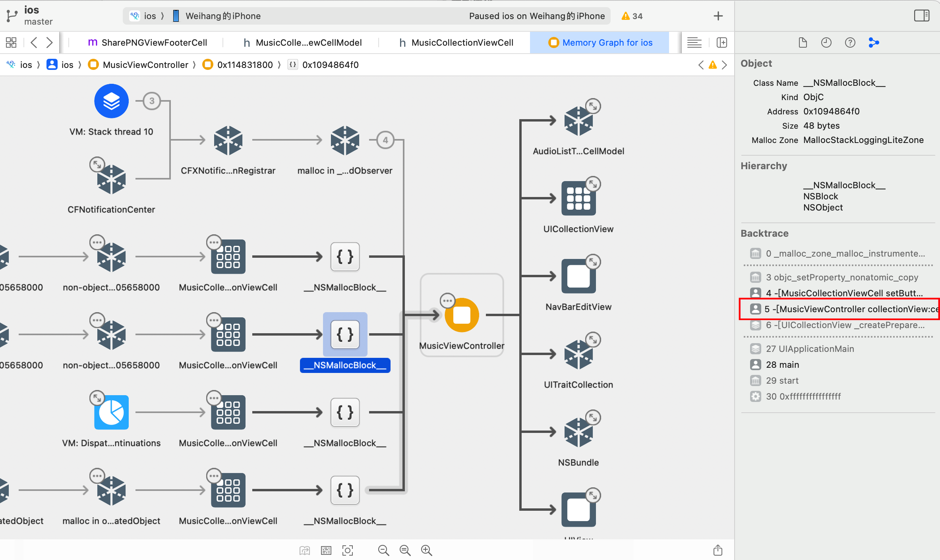This screenshot has height=560, width=940.
Task: Open the File inspector tab icon
Action: coord(803,42)
